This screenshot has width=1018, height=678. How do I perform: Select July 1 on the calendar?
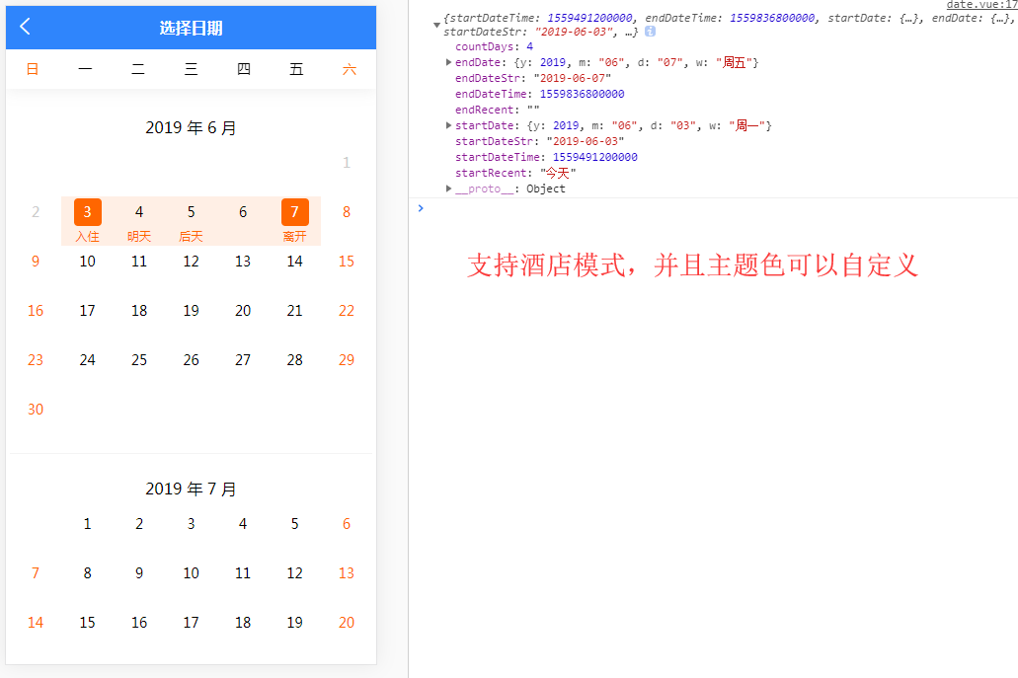point(87,523)
